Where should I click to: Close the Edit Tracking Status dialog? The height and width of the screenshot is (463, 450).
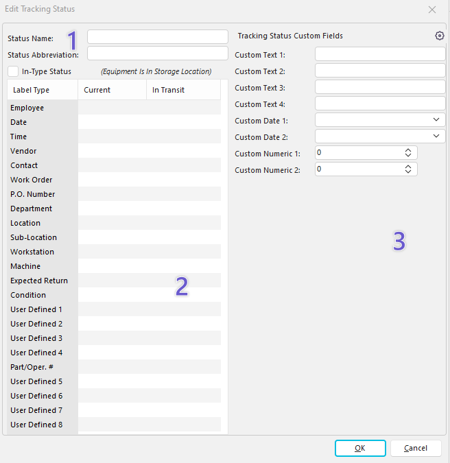[x=431, y=10]
